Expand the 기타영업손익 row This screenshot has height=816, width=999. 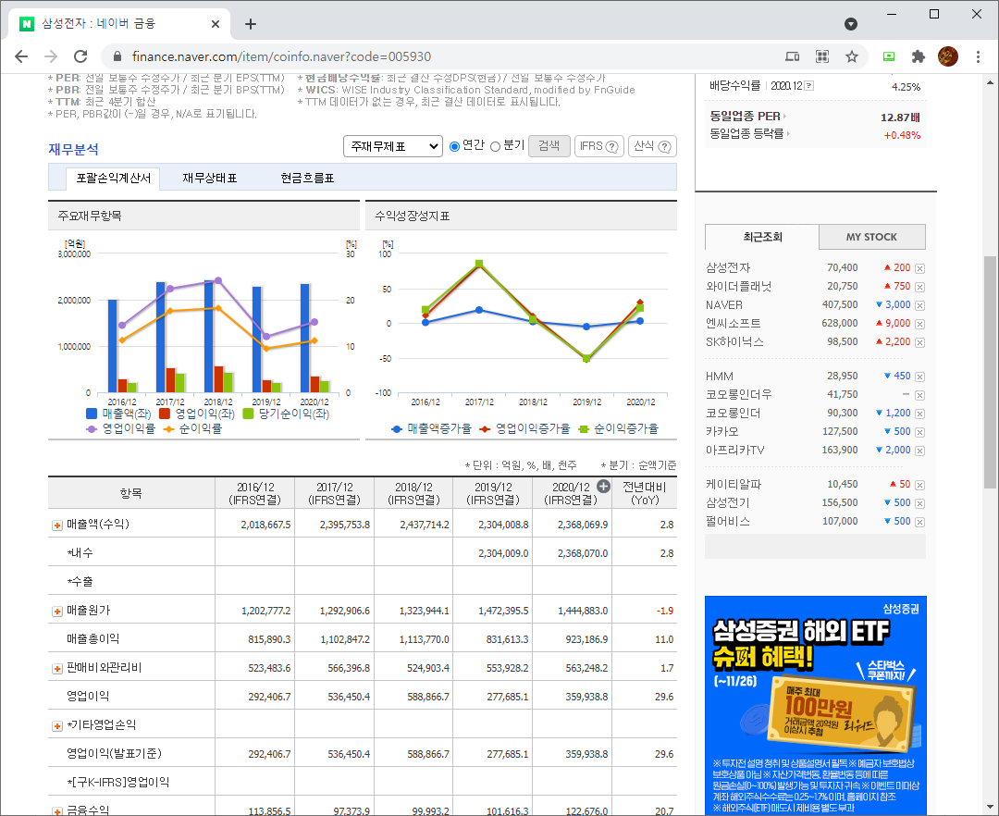click(x=57, y=726)
